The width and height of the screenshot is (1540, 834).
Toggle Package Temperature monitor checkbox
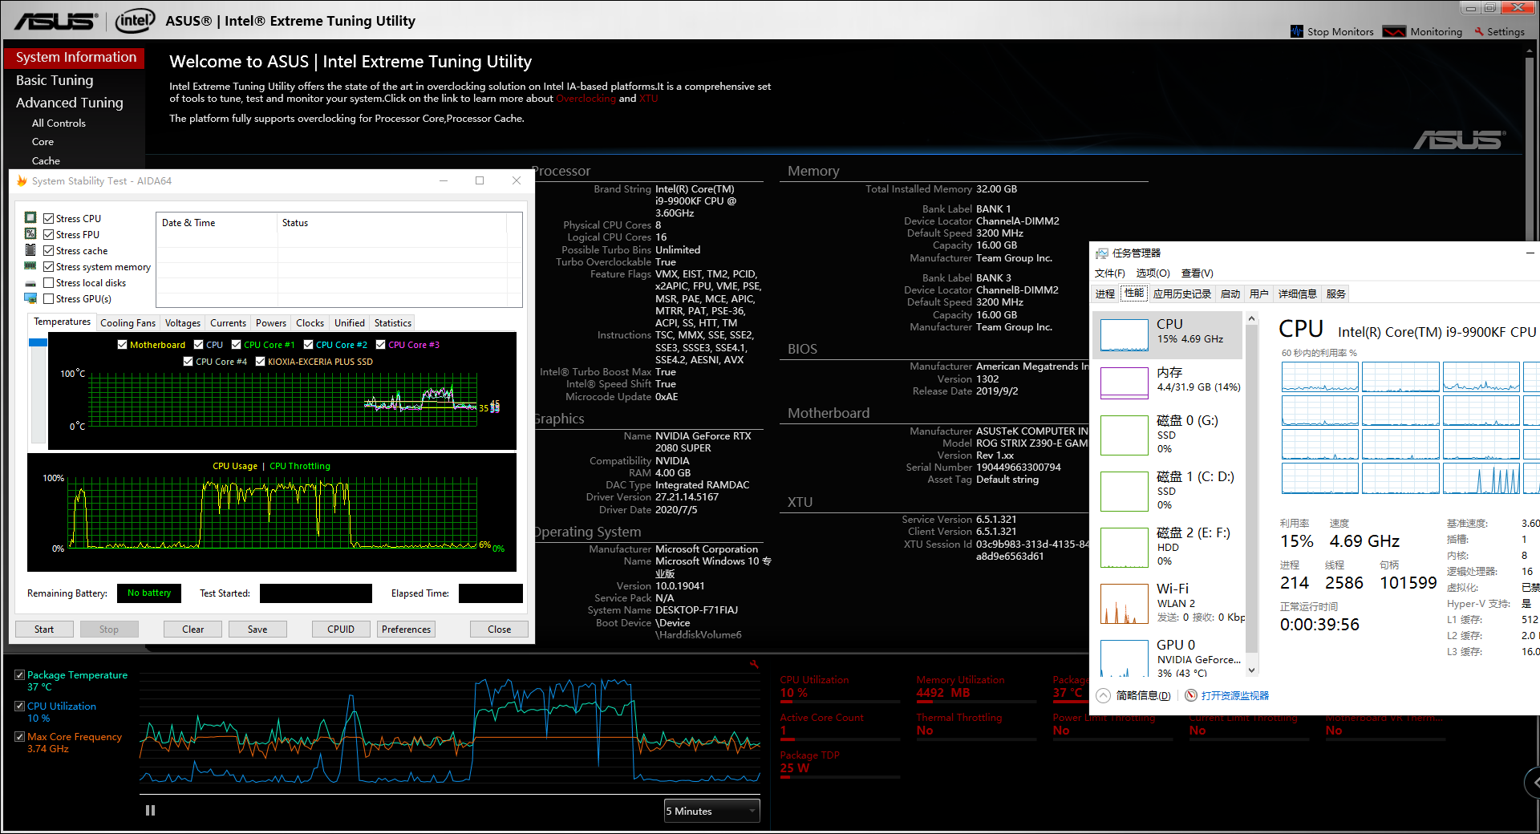tap(19, 675)
